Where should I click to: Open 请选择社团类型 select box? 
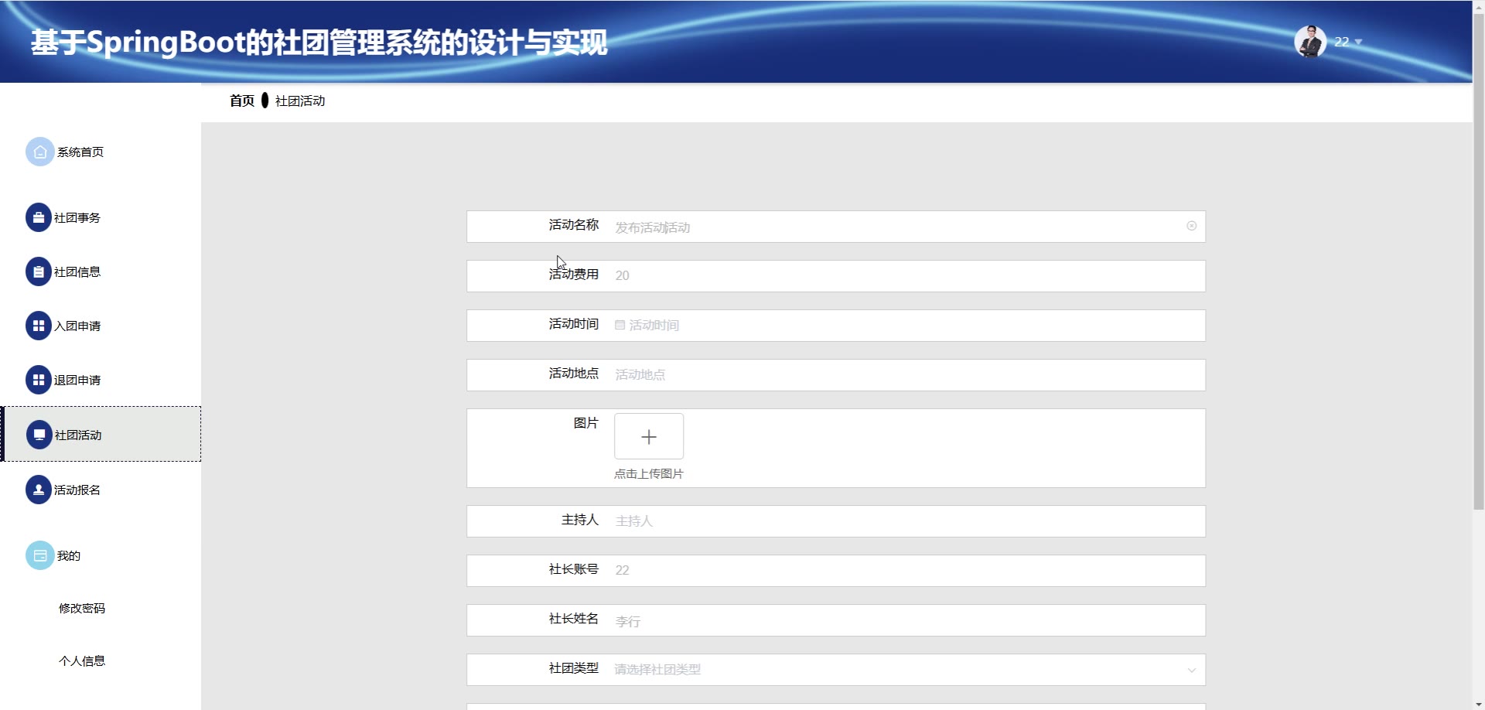tap(906, 670)
